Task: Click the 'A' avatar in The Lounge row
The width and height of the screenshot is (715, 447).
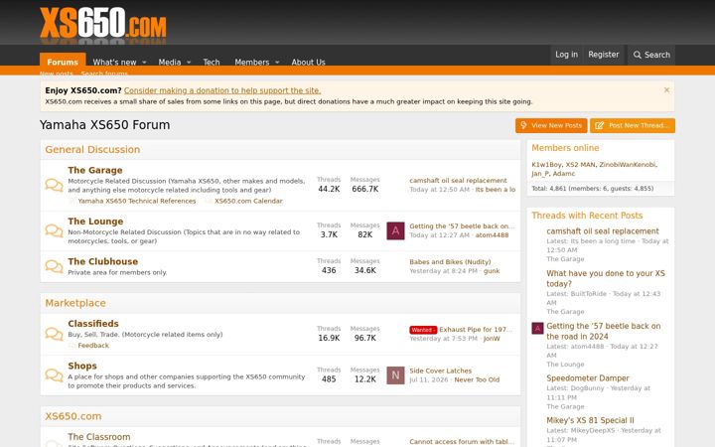Action: [x=395, y=230]
